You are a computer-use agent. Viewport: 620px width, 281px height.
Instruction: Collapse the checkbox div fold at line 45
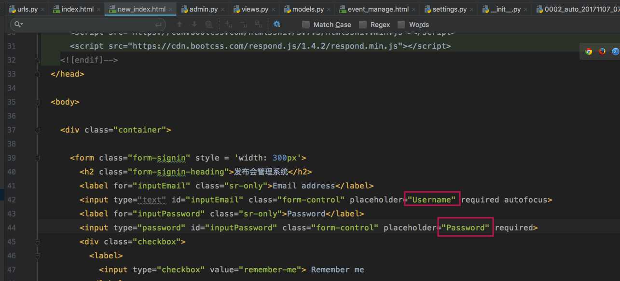pyautogui.click(x=37, y=242)
